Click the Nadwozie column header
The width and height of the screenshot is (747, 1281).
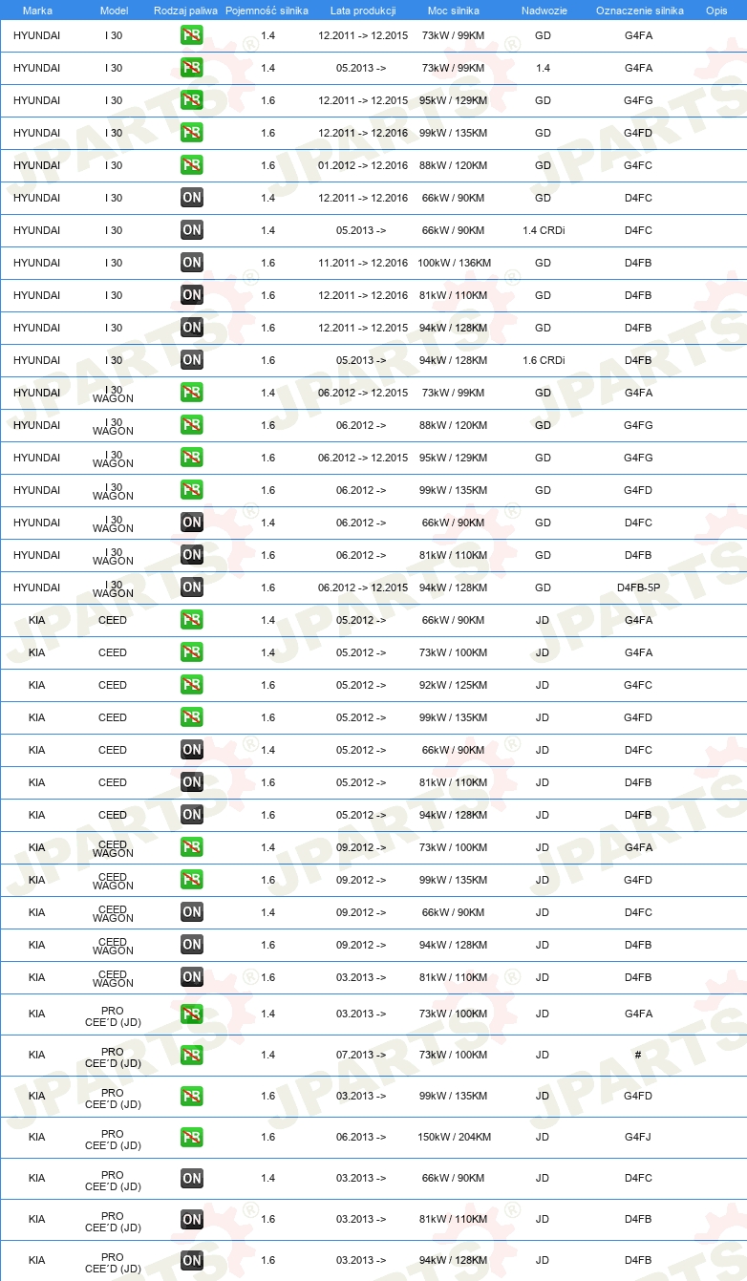click(543, 10)
